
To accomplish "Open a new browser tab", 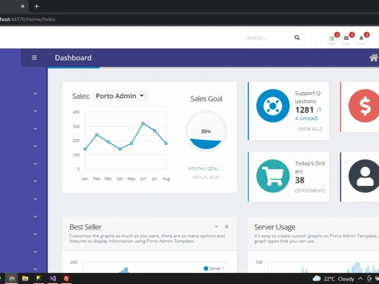I will [x=36, y=6].
